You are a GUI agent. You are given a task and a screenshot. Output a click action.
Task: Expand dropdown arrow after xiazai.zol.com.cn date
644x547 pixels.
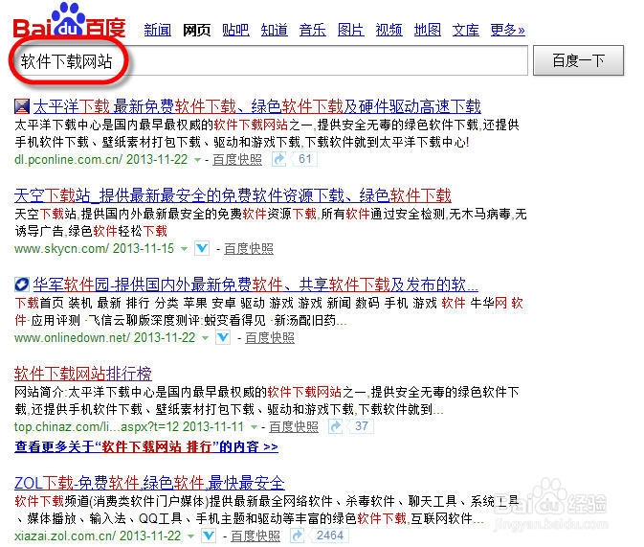click(190, 536)
